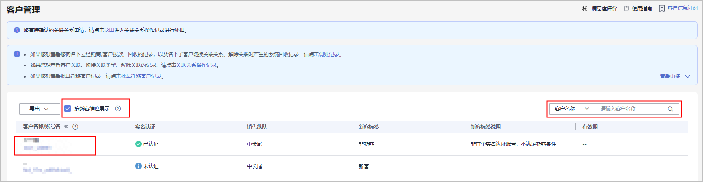Open 使用指南 guide icon

tap(627, 8)
